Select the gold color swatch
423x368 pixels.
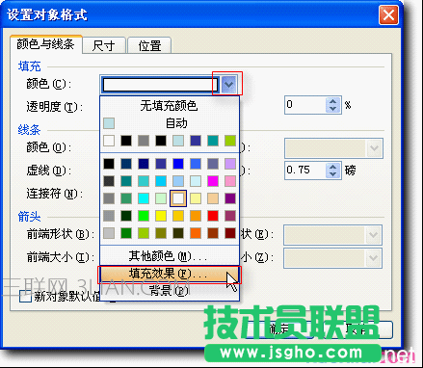(178, 216)
